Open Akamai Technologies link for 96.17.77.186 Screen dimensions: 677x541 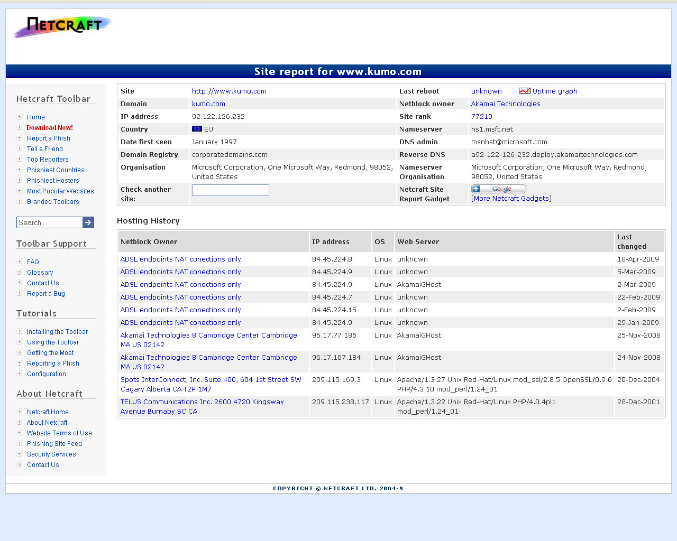[209, 340]
